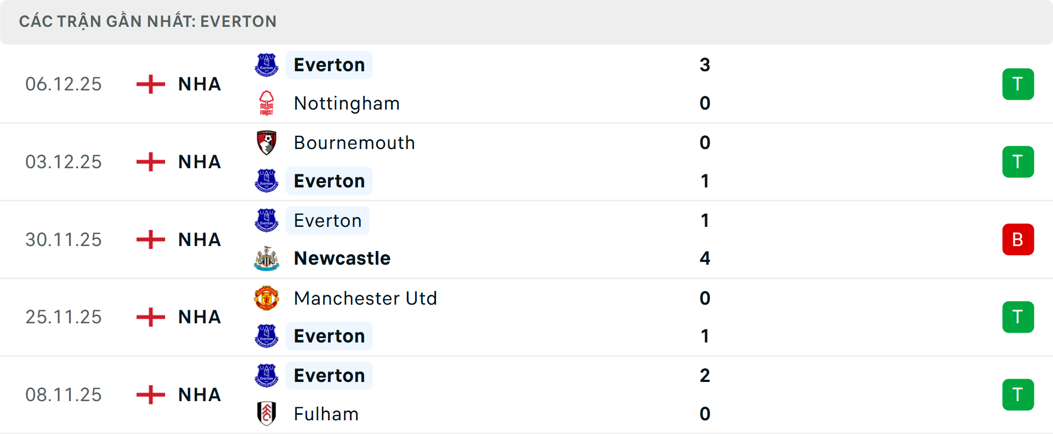The width and height of the screenshot is (1053, 434).
Task: Click the Manchester Utd crest icon
Action: coord(267,299)
